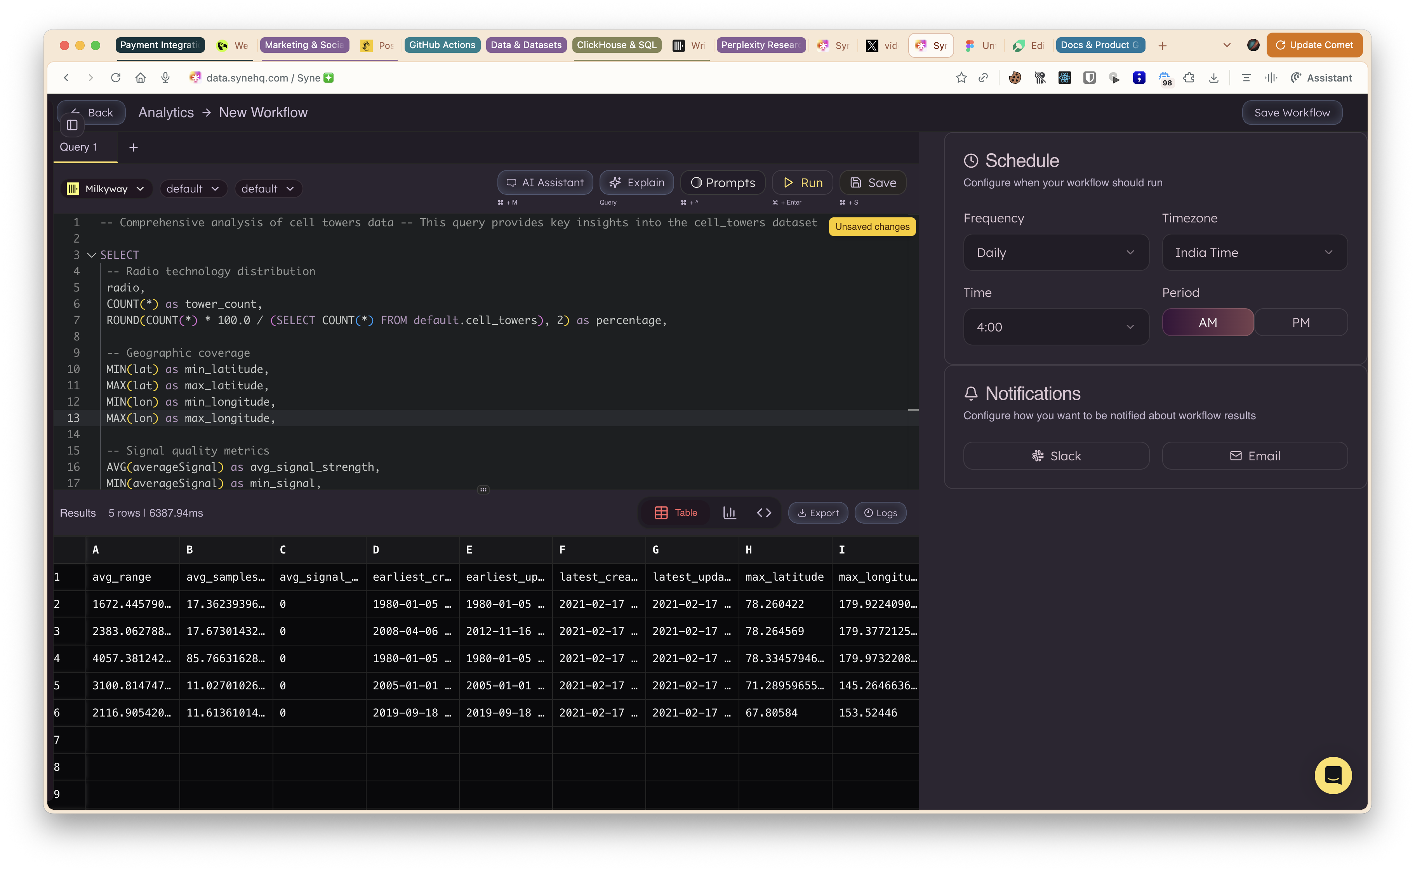The width and height of the screenshot is (1415, 871).
Task: Collapse the SELECT statement fold arrow
Action: (91, 255)
